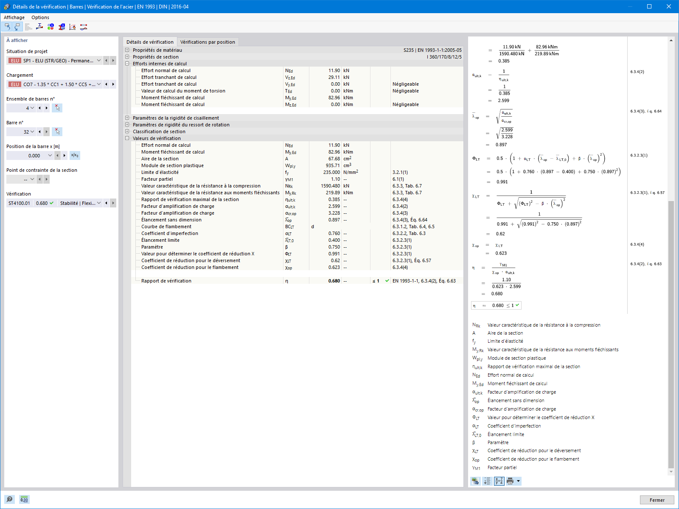
Task: Select the Courbe de flambement row
Action: 297,227
